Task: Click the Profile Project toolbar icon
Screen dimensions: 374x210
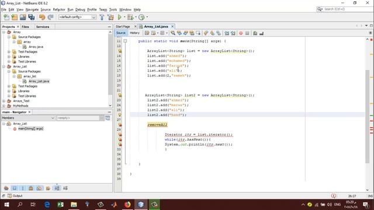Action: [x=141, y=17]
